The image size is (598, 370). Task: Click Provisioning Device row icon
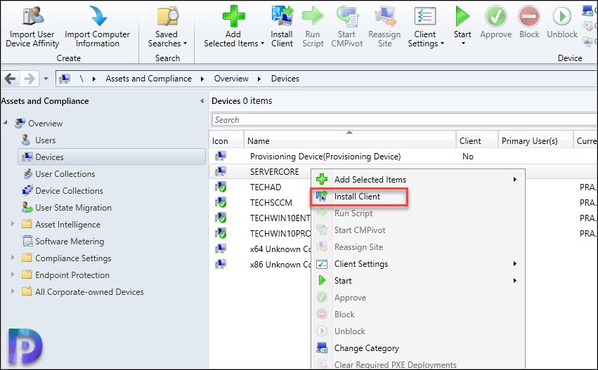(x=221, y=156)
